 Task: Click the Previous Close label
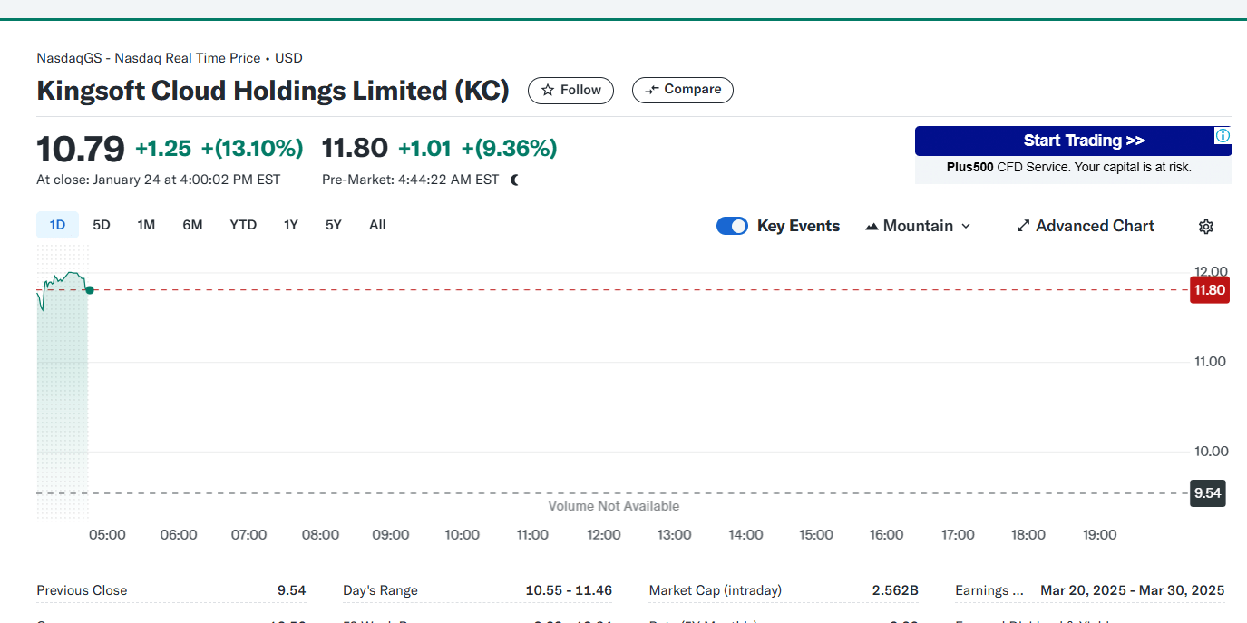click(x=82, y=590)
